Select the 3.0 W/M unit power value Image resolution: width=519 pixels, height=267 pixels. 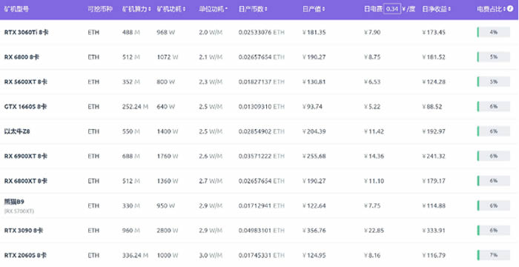pos(211,255)
